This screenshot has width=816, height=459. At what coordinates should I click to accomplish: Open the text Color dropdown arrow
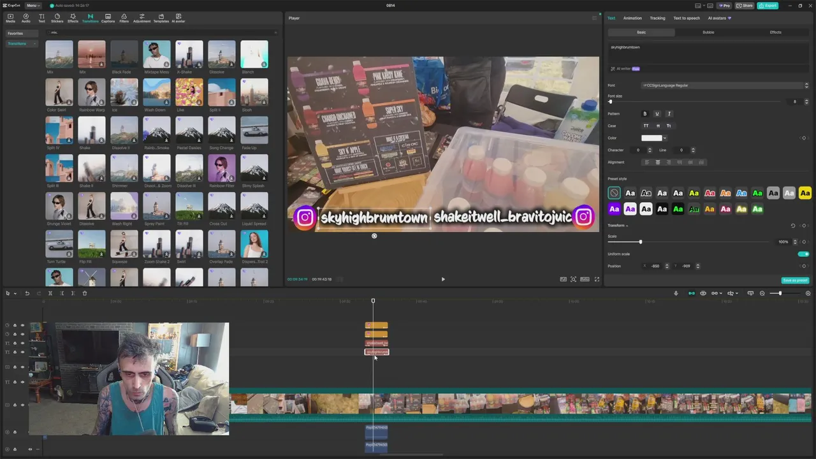click(664, 138)
